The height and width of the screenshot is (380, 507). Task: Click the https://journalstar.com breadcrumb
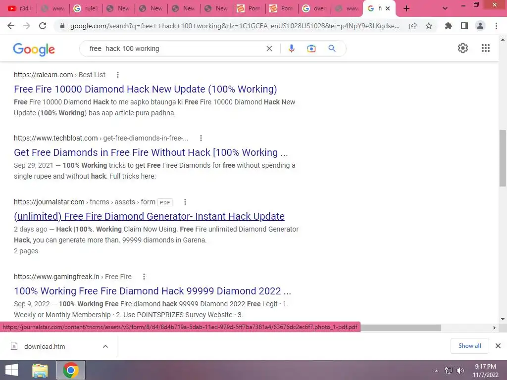tap(49, 202)
